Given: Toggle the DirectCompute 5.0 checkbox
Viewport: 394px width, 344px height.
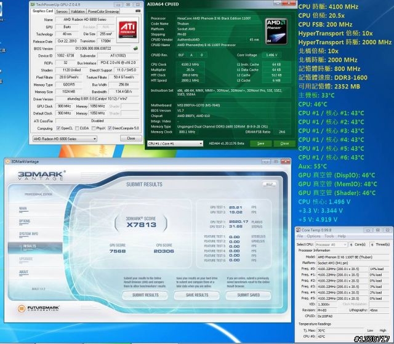Looking at the screenshot, I should (110, 129).
